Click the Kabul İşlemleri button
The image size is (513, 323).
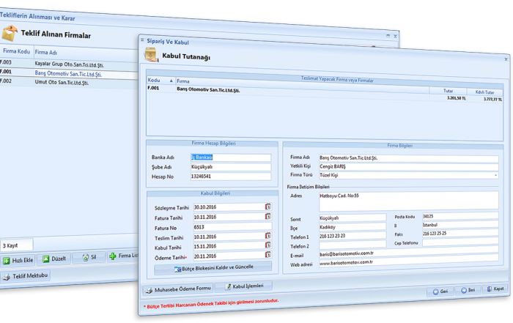click(x=248, y=286)
